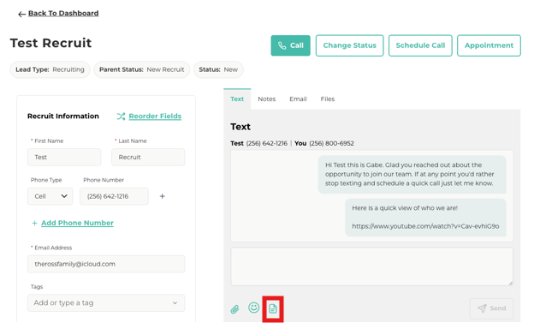Click the 'Hi Test this is Gabe' message

[412, 174]
